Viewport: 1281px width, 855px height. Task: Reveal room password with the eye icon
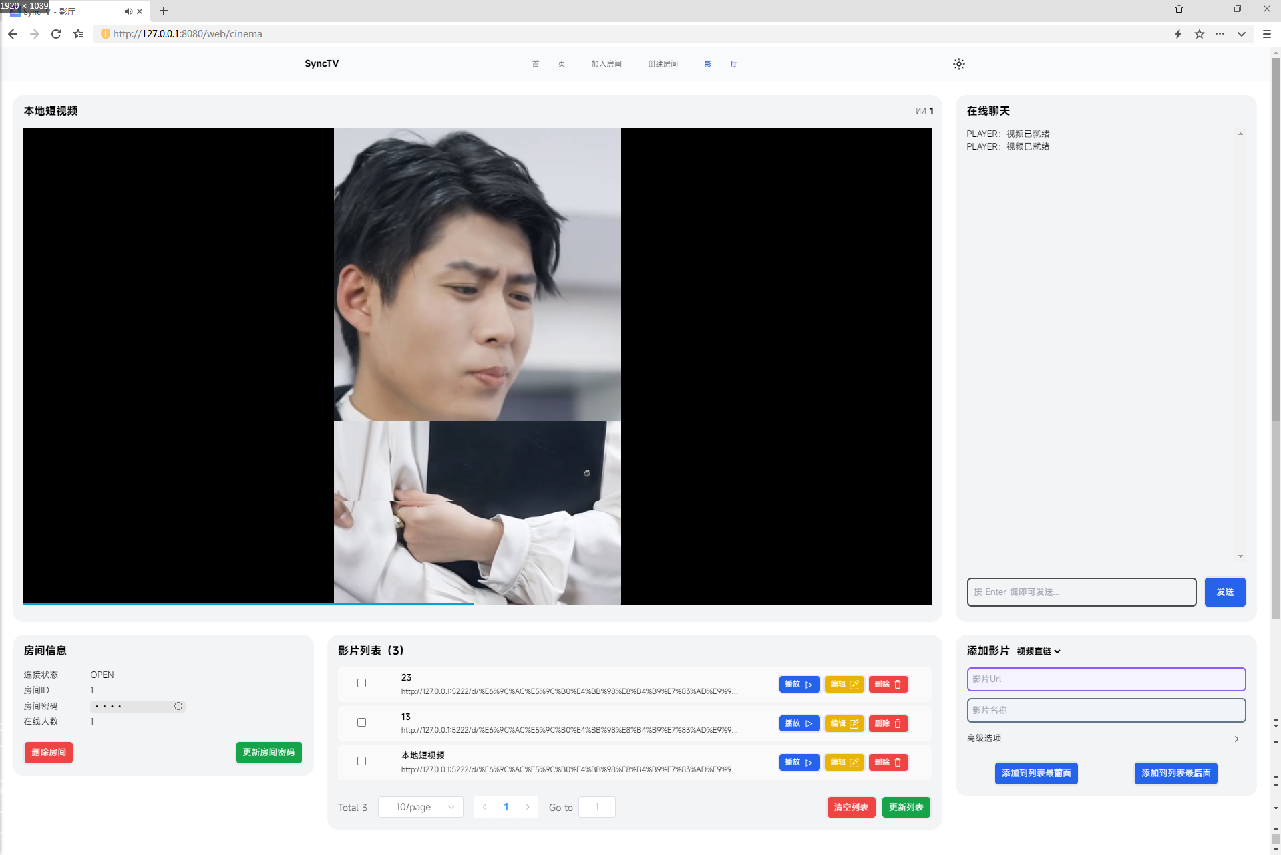coord(178,706)
